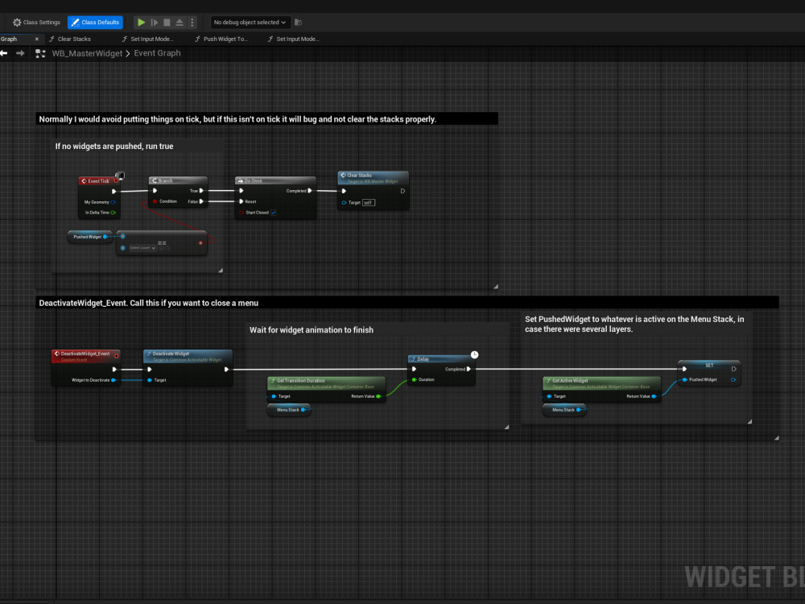The width and height of the screenshot is (805, 604).
Task: Navigate forward with right arrow
Action: 20,53
